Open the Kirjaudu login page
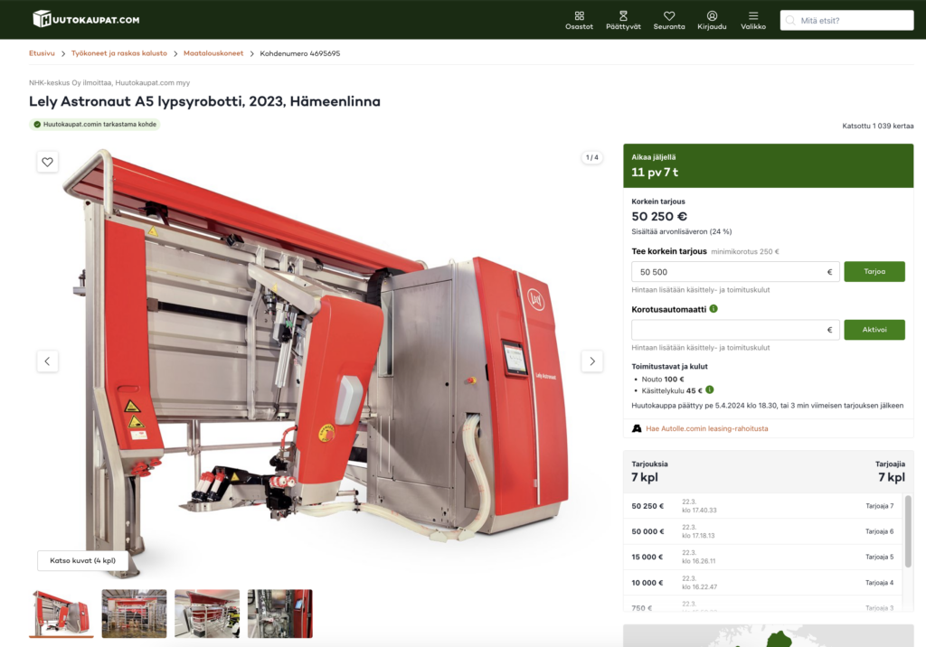 click(712, 20)
